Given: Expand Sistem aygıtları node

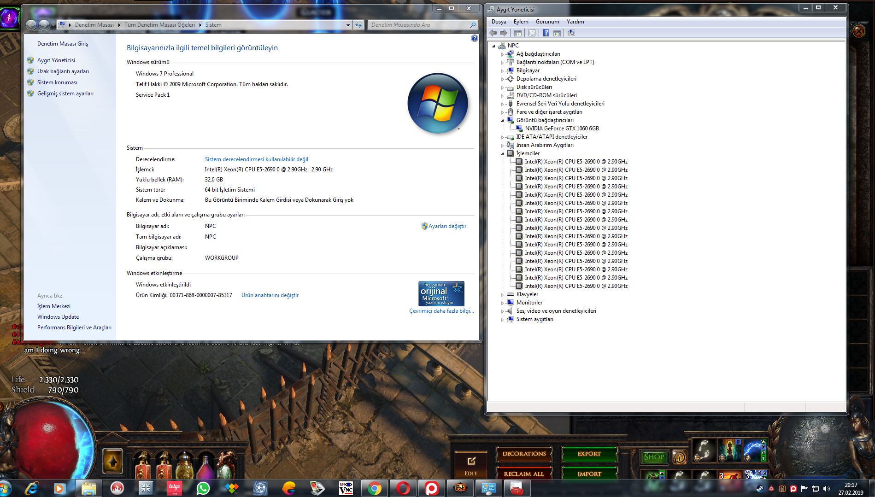Looking at the screenshot, I should pos(503,319).
